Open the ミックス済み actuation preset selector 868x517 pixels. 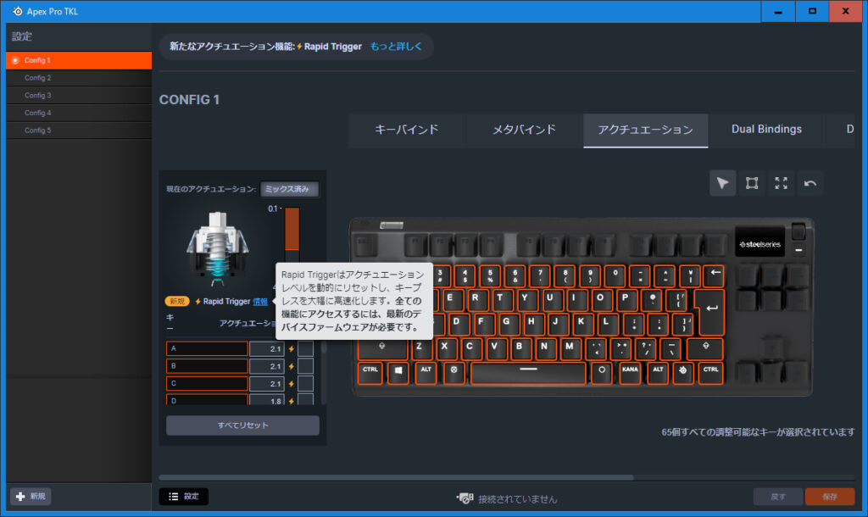[289, 189]
